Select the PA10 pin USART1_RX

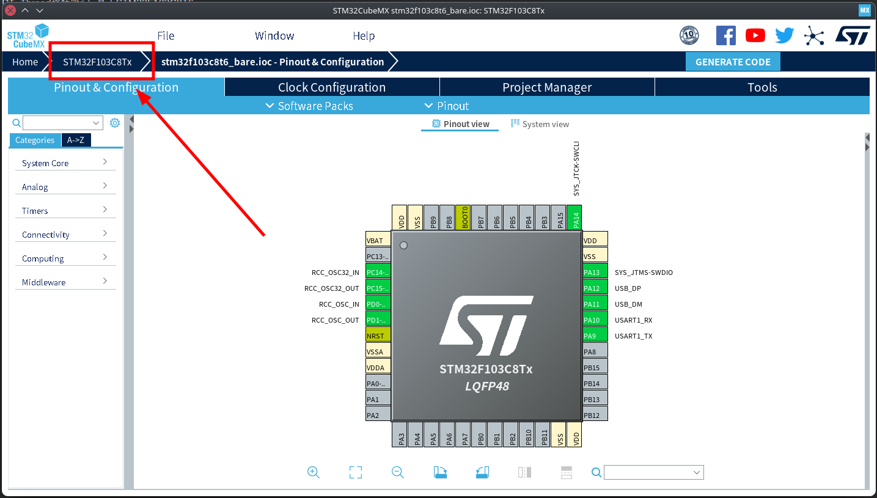pos(596,320)
